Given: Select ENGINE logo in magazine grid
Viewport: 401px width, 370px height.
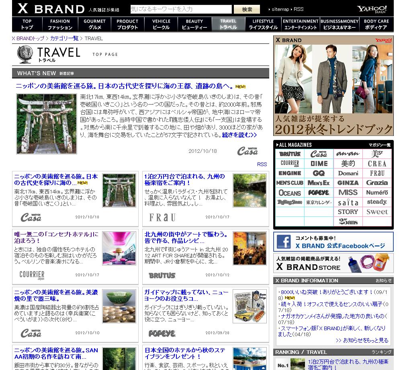Looking at the screenshot, I should coord(290,173).
